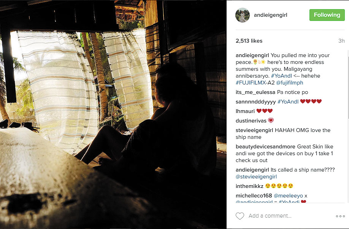Click the @meeleeyo mention
This screenshot has height=229, width=349.
(288, 196)
